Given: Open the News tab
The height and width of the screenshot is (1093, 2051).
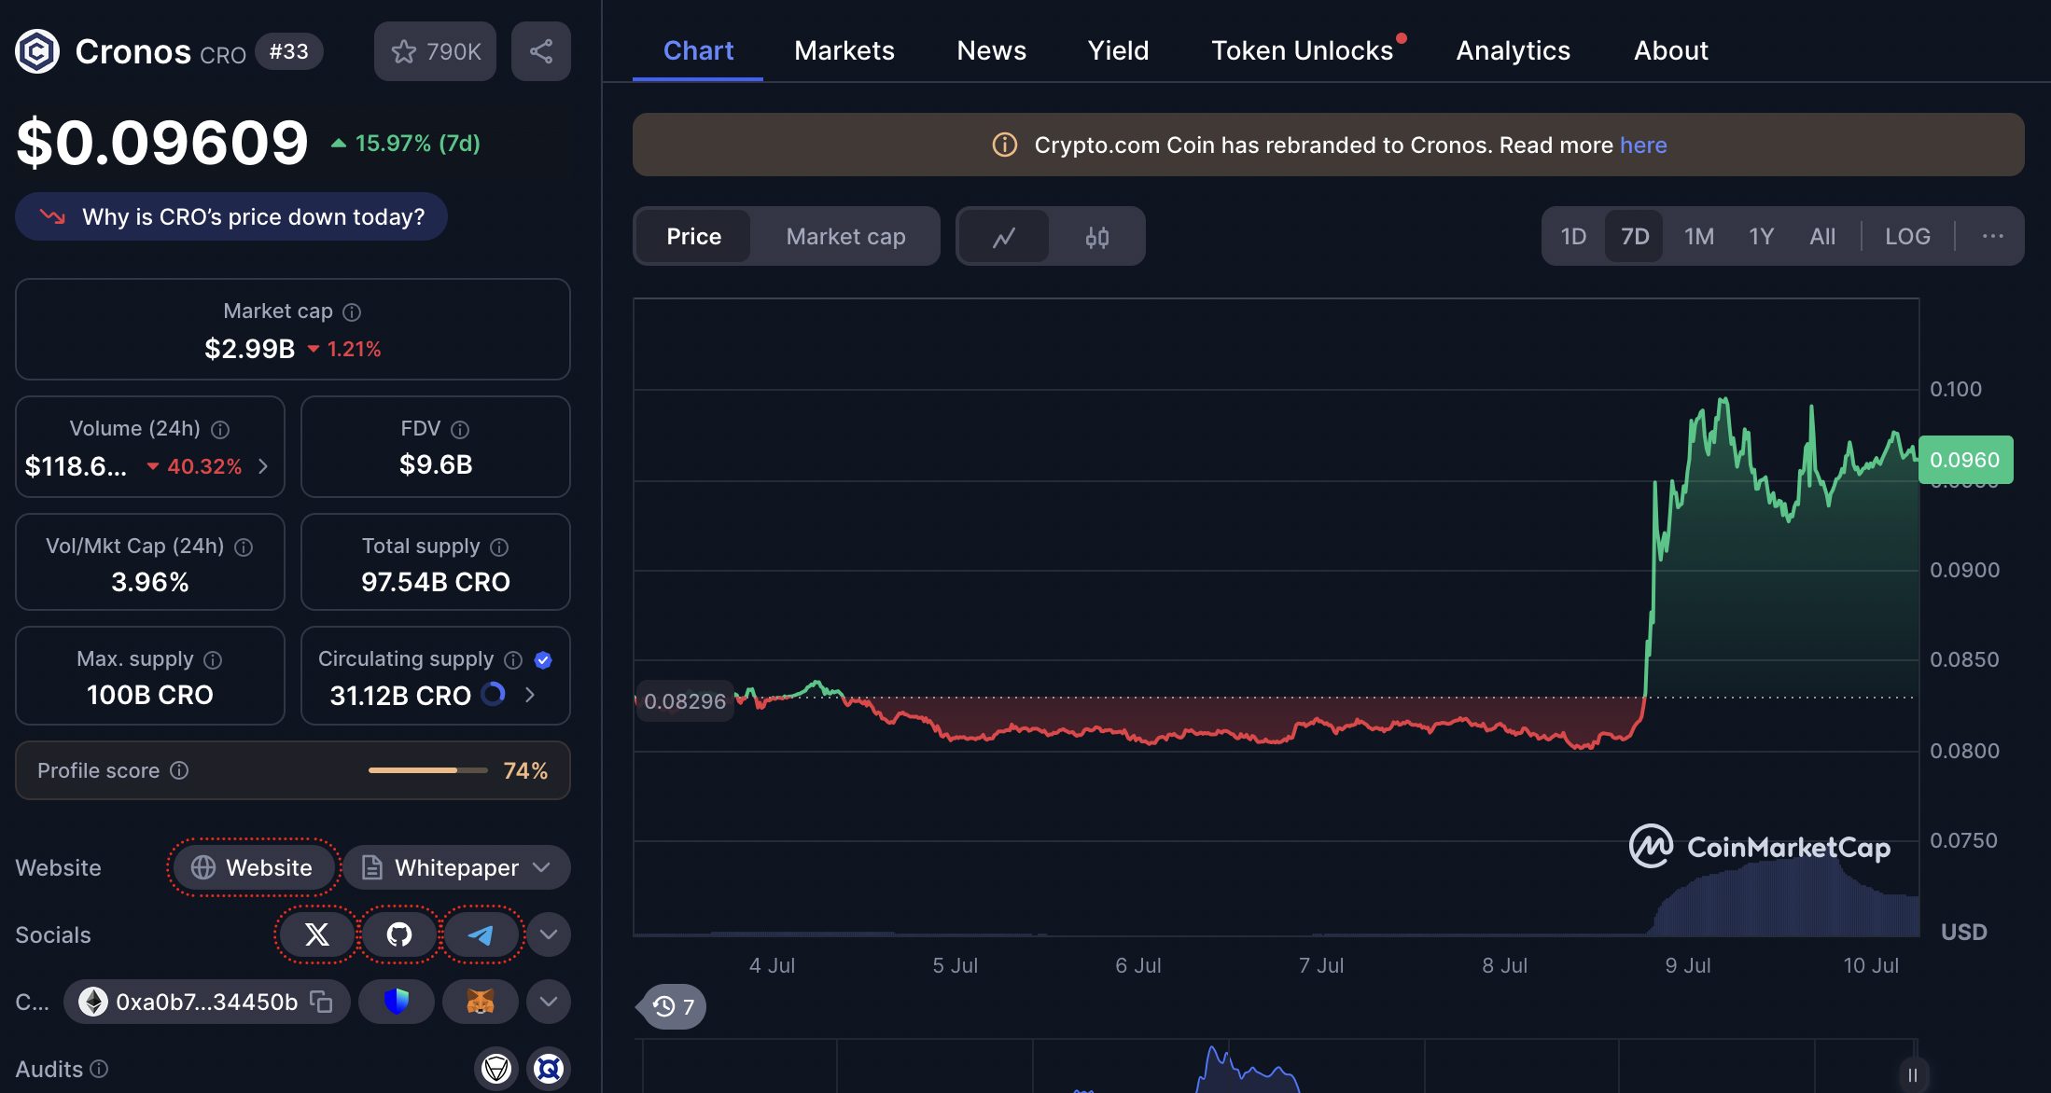Looking at the screenshot, I should (991, 50).
